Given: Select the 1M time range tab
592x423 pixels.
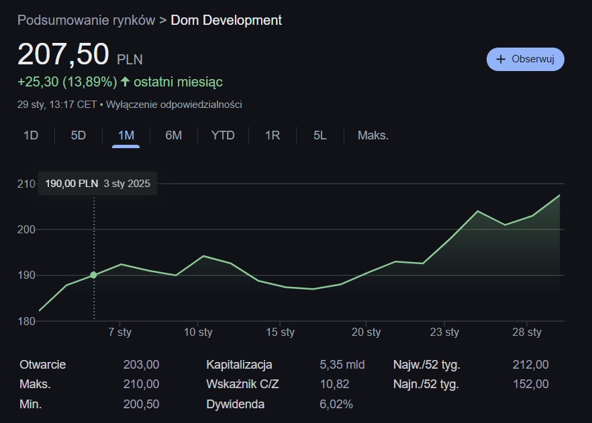Looking at the screenshot, I should tap(126, 135).
